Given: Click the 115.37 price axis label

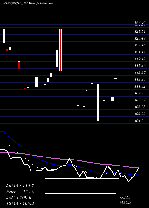Looking at the screenshot, I should coord(140,73).
